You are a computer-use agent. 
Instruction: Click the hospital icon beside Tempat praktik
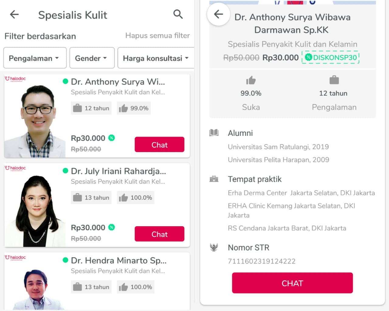214,179
